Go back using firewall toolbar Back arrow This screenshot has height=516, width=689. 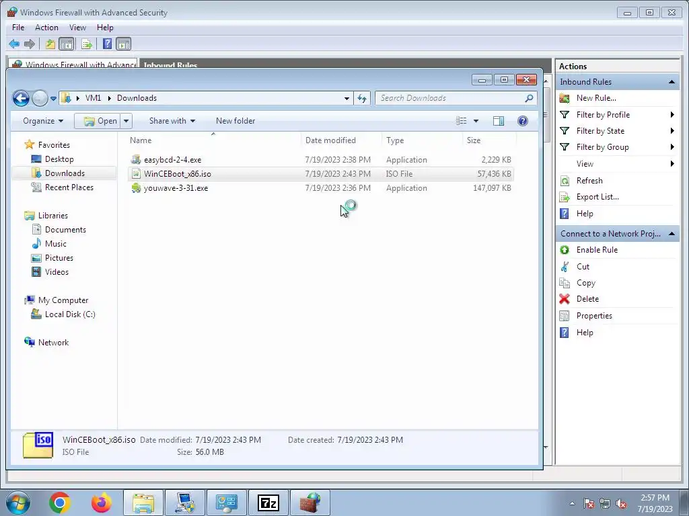[14, 44]
